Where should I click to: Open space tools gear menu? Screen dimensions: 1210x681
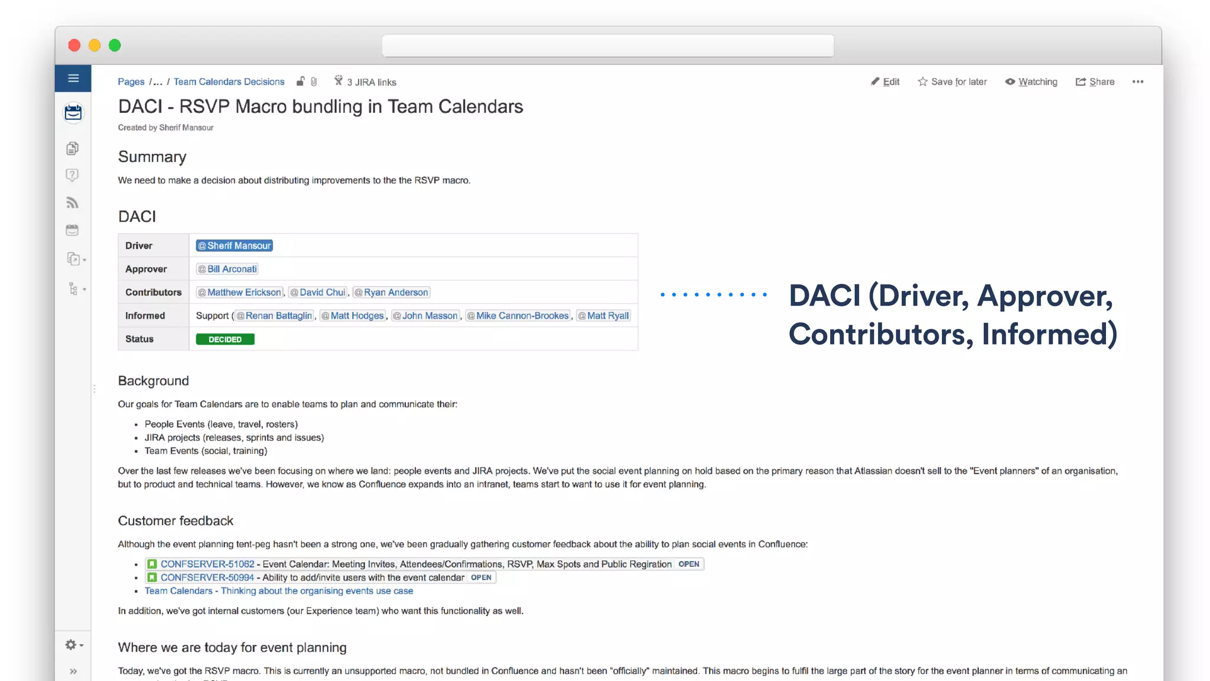tap(74, 645)
